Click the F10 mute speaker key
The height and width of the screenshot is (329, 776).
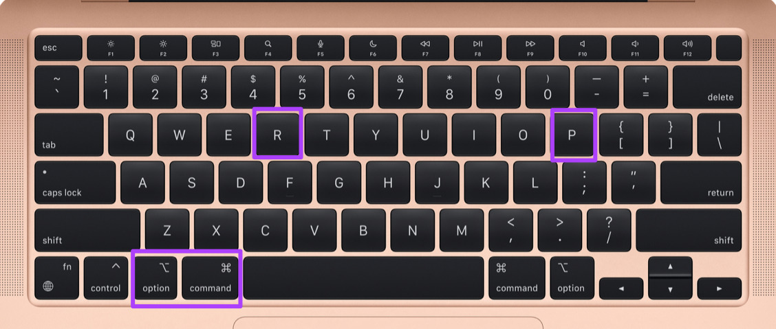(x=583, y=48)
